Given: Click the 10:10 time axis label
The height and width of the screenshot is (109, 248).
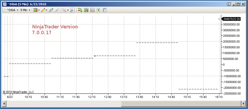Looking at the screenshot, I should pos(28,97).
